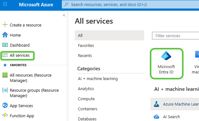199x121 pixels.
Task: Open Dashboard from the sidebar
Action: 20,45
